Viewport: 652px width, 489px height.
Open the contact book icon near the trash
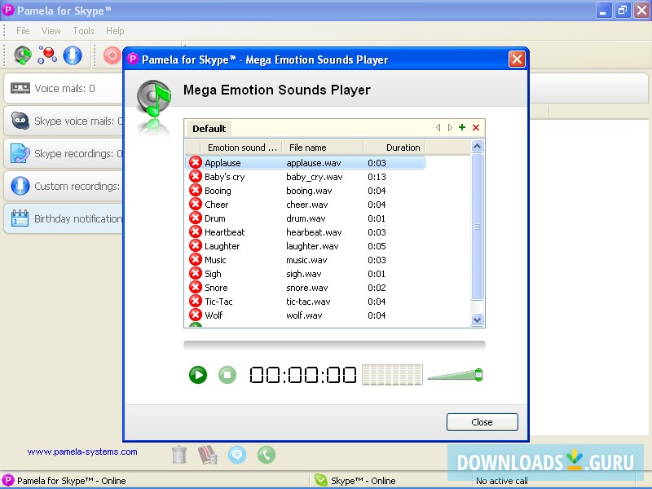click(207, 454)
